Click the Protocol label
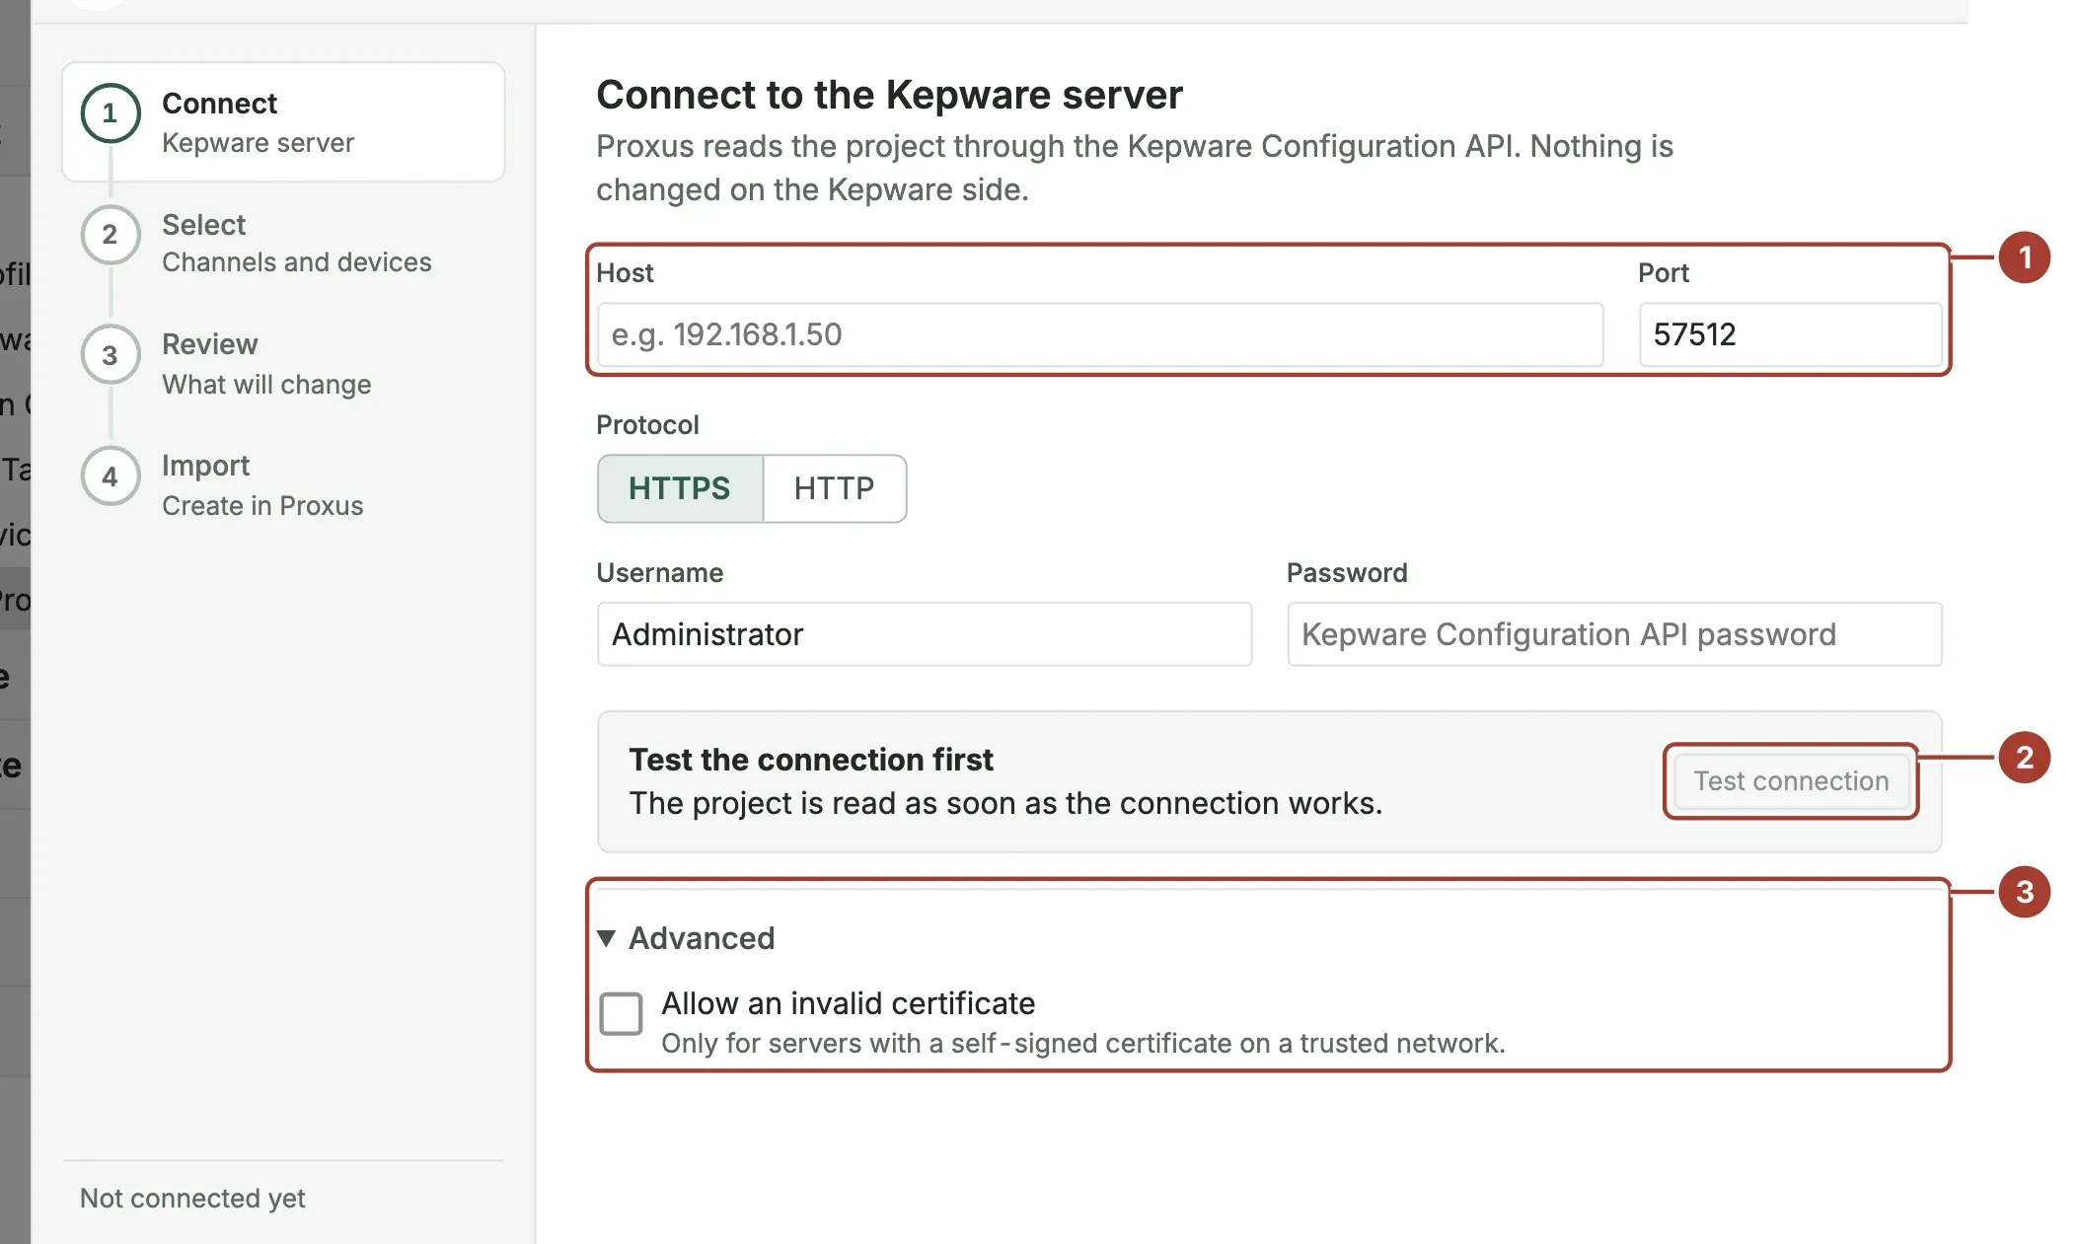Viewport: 2081px width, 1244px height. 647,425
